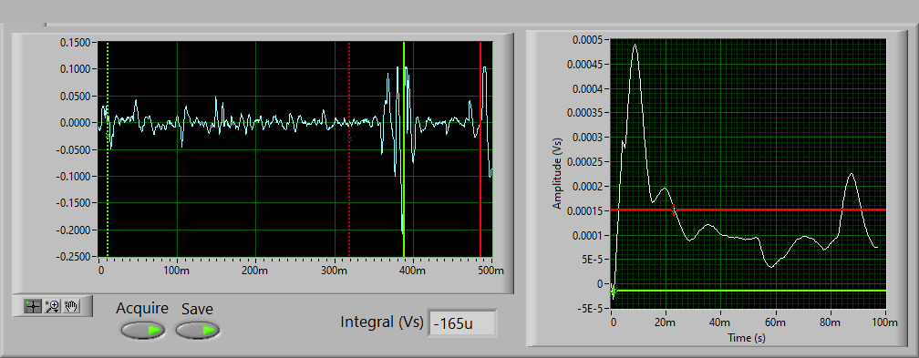919x358 pixels.
Task: Click the Time (s) axis title
Action: click(747, 338)
